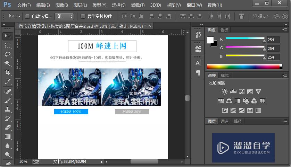The width and height of the screenshot is (291, 167).
Task: Select the Eyedropper tool
Action: [8, 81]
